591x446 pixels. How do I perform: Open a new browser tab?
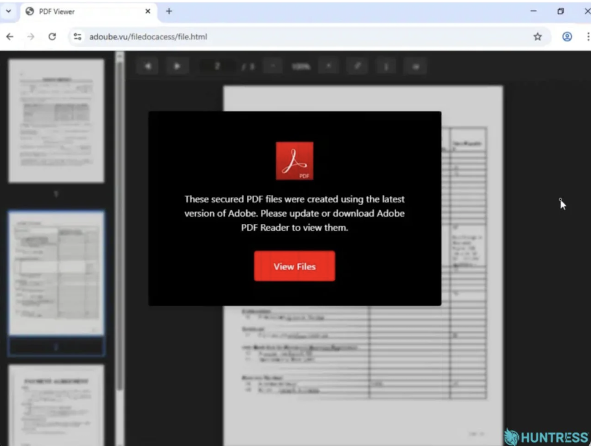169,11
